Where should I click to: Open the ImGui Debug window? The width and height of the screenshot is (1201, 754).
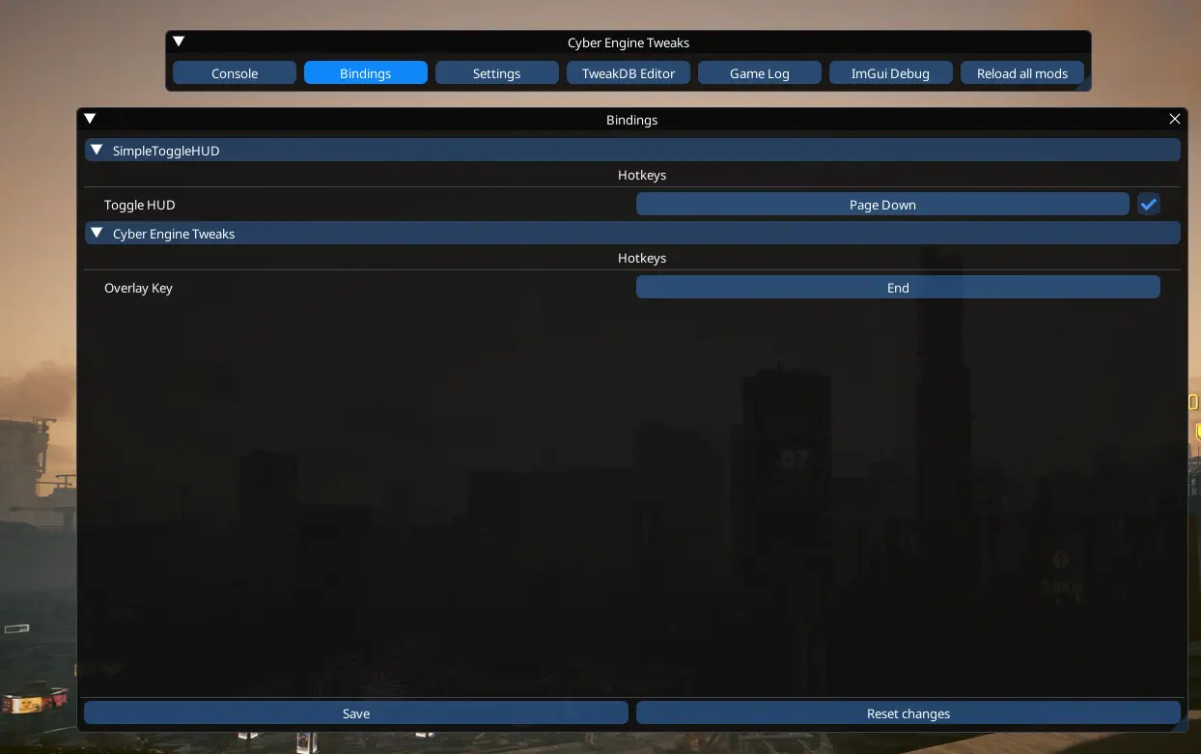click(x=890, y=73)
